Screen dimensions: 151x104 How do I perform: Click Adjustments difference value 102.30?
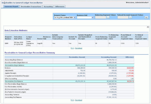[131, 71]
